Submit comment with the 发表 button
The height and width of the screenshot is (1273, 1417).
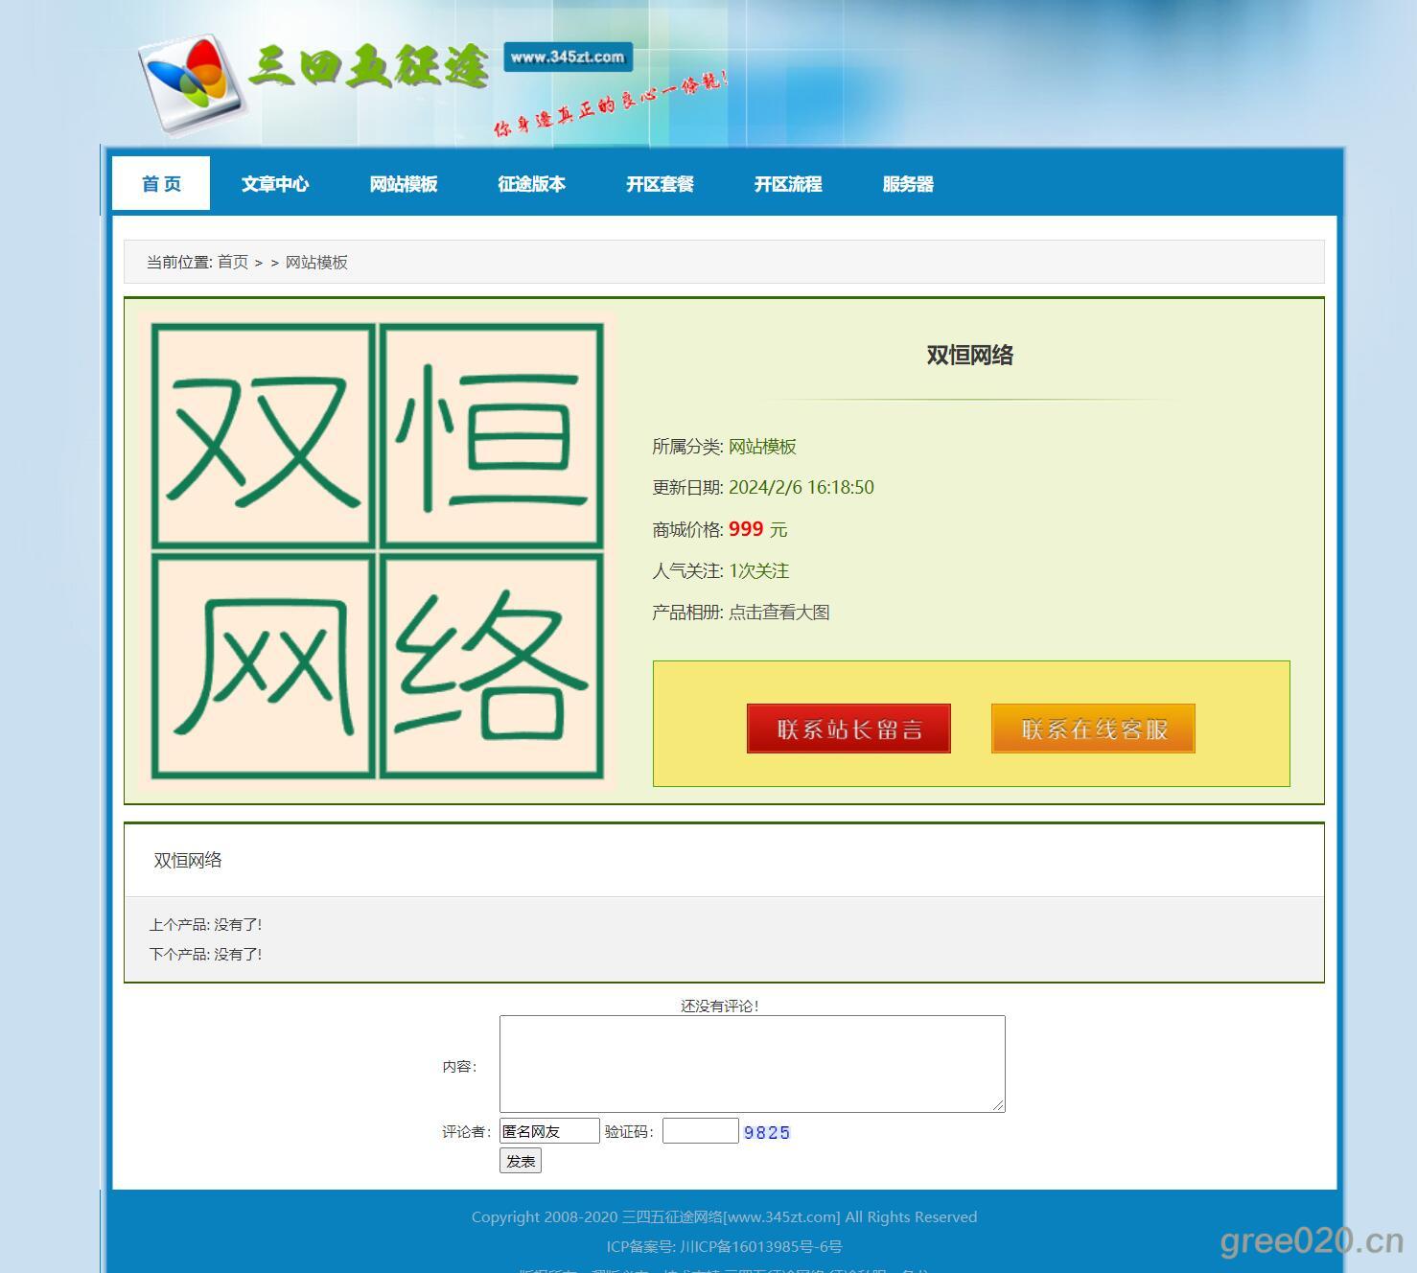[521, 1161]
